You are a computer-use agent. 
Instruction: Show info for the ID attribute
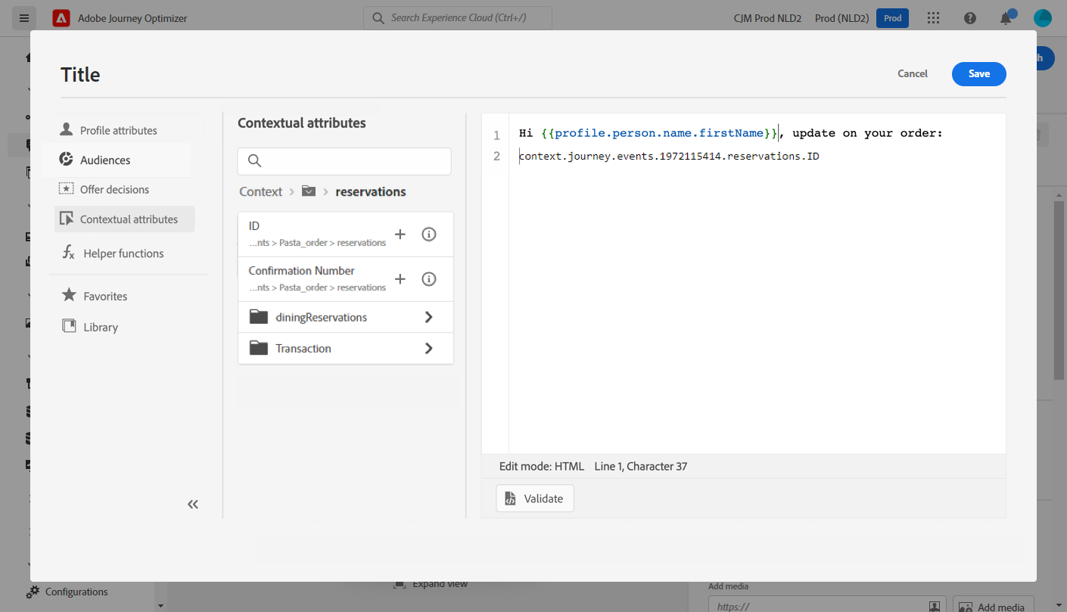429,235
